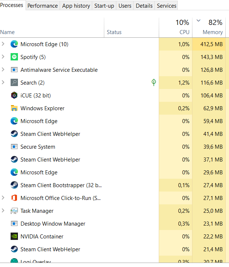Image resolution: width=229 pixels, height=267 pixels.
Task: Open the Services tab
Action: [166, 6]
